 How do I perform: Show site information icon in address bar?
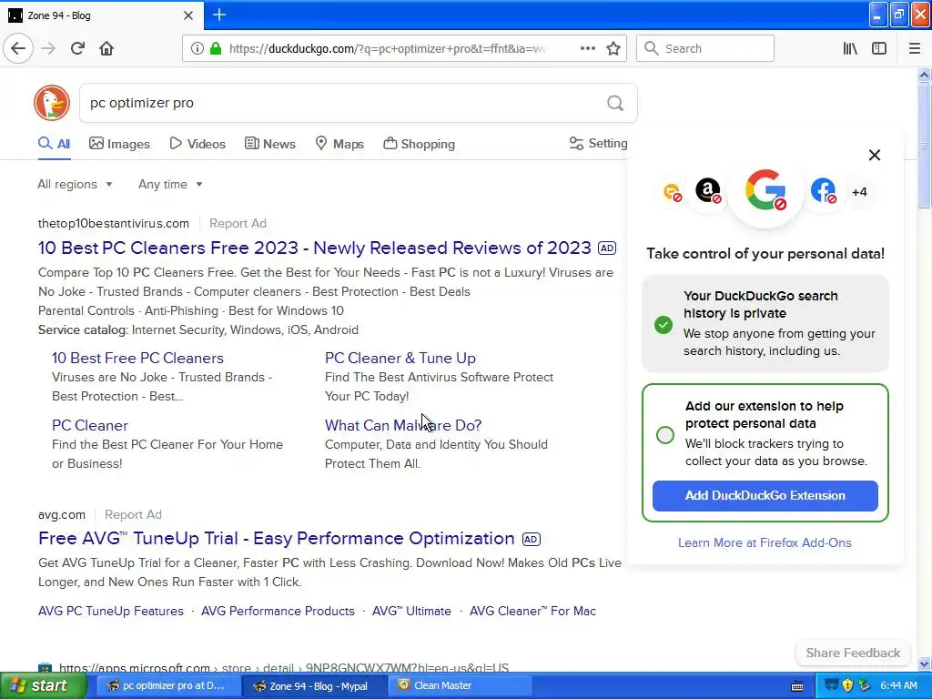pos(197,48)
